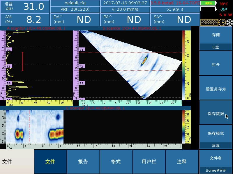Toggle the W display indicator
Viewport: 233px width, 174px height.
point(230,14)
